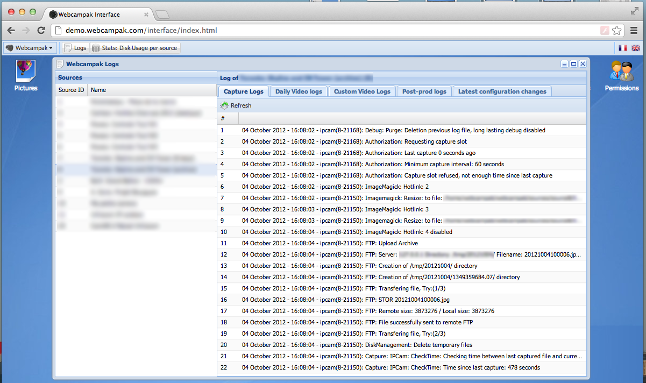The image size is (646, 383).
Task: Select log row 16 'FTP: STOR 20121004100006.jpg'
Action: 402,300
